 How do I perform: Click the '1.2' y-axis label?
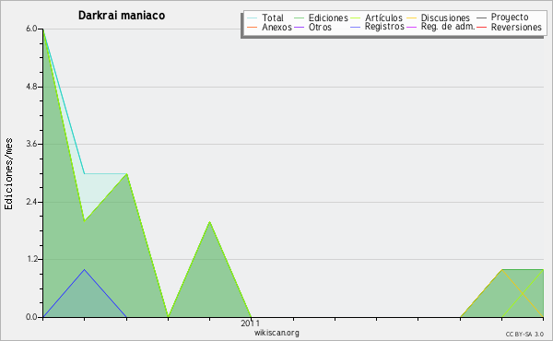(31, 260)
